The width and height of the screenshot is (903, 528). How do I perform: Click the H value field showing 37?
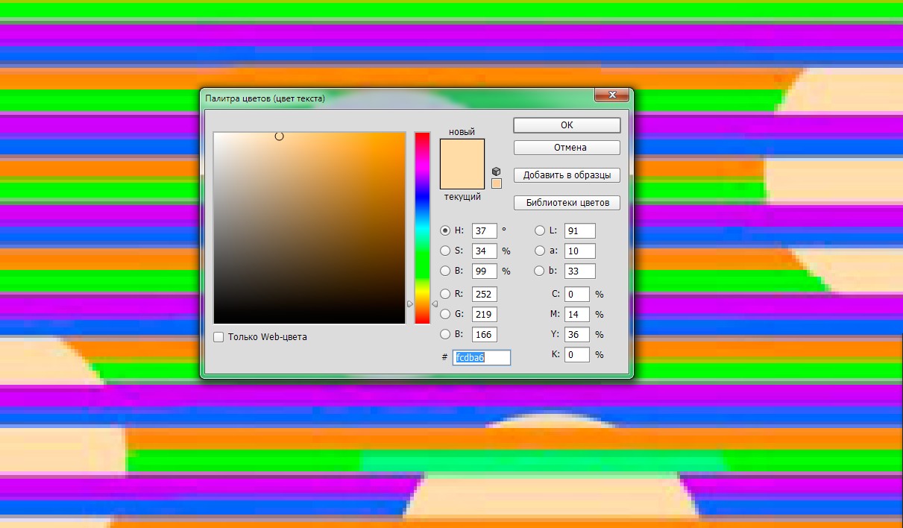click(x=485, y=230)
